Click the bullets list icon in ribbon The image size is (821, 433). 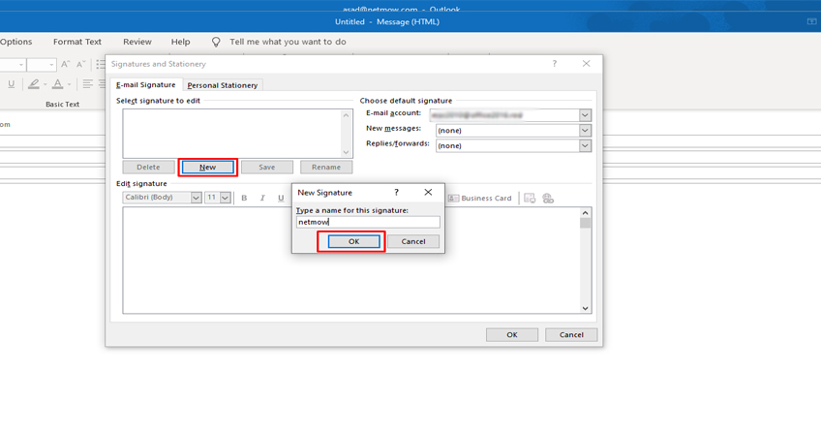101,64
